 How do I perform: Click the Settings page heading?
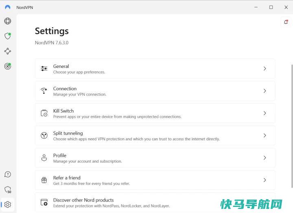pyautogui.click(x=52, y=31)
